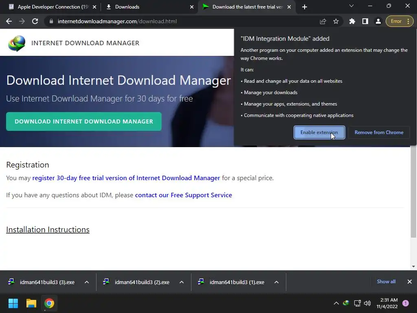Open the search tabs chevron

(351, 6)
